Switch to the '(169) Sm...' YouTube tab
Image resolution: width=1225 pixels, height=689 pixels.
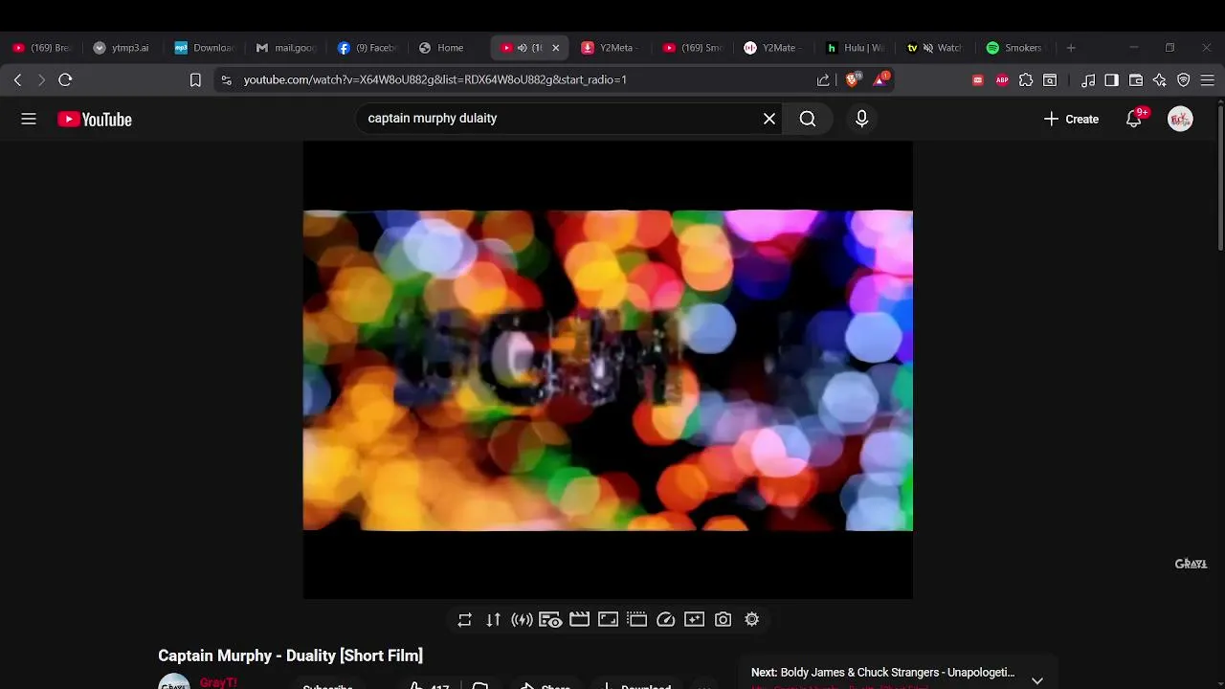pyautogui.click(x=693, y=48)
